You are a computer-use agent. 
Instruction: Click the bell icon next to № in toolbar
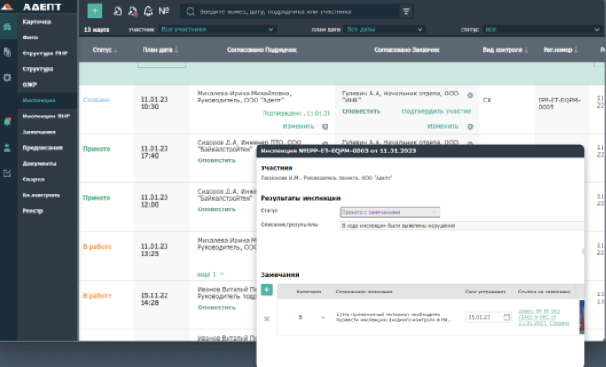tap(148, 11)
